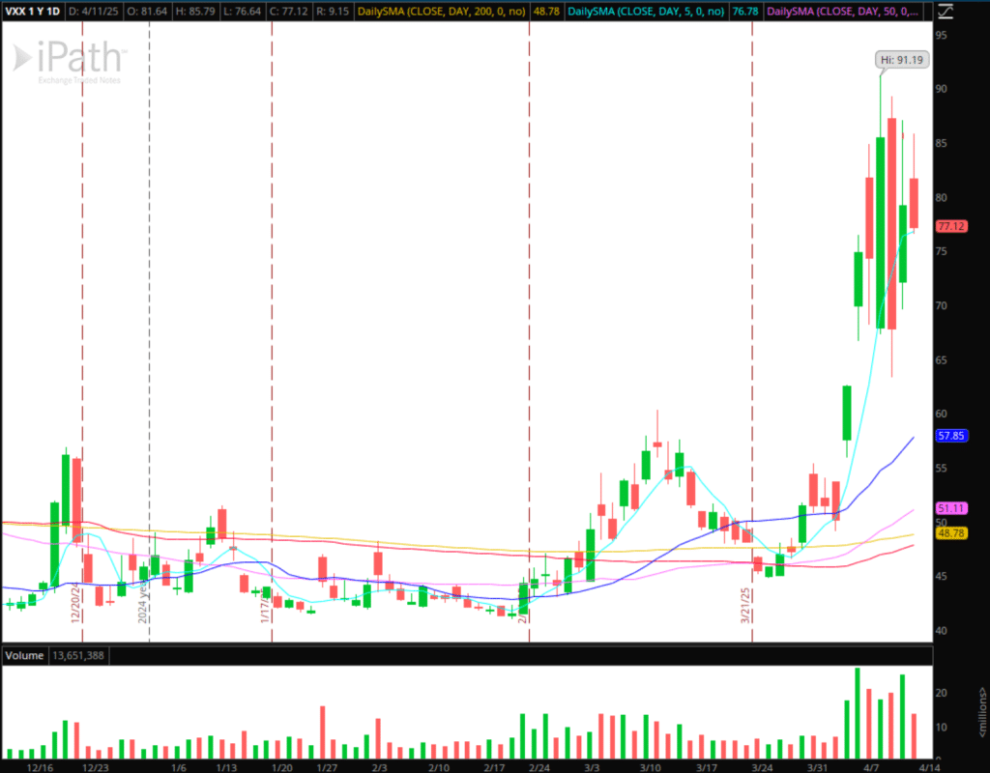Click the 85 level on price axis
Viewport: 990px width, 773px height.
pyautogui.click(x=942, y=143)
